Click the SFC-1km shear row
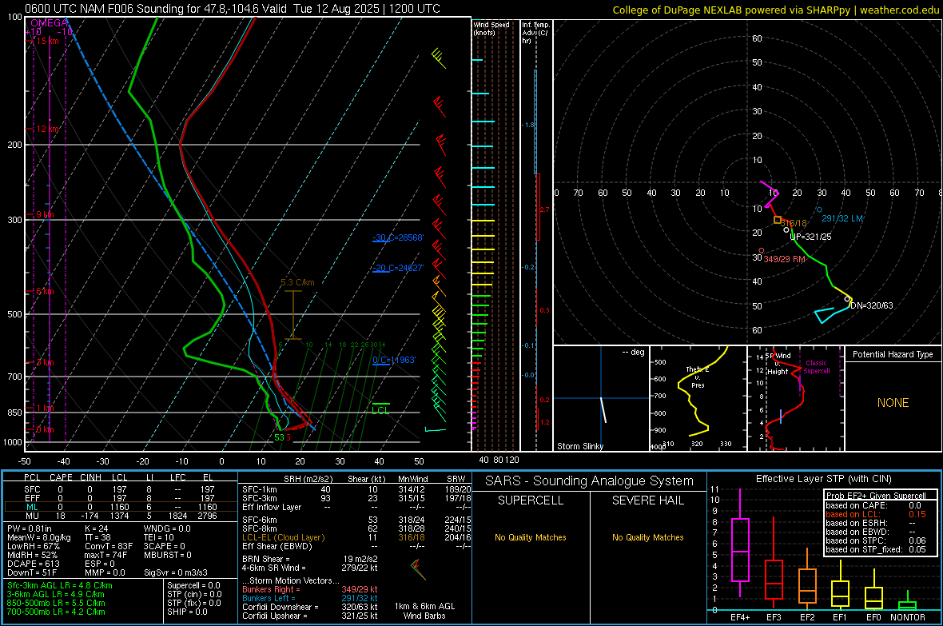Viewport: 943px width, 626px height. 356,489
